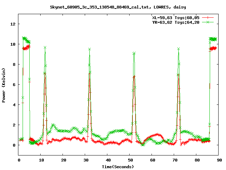Screen dimensions: 226x170
Task: Click the x-axis tick label 20
Action: (x=64, y=160)
